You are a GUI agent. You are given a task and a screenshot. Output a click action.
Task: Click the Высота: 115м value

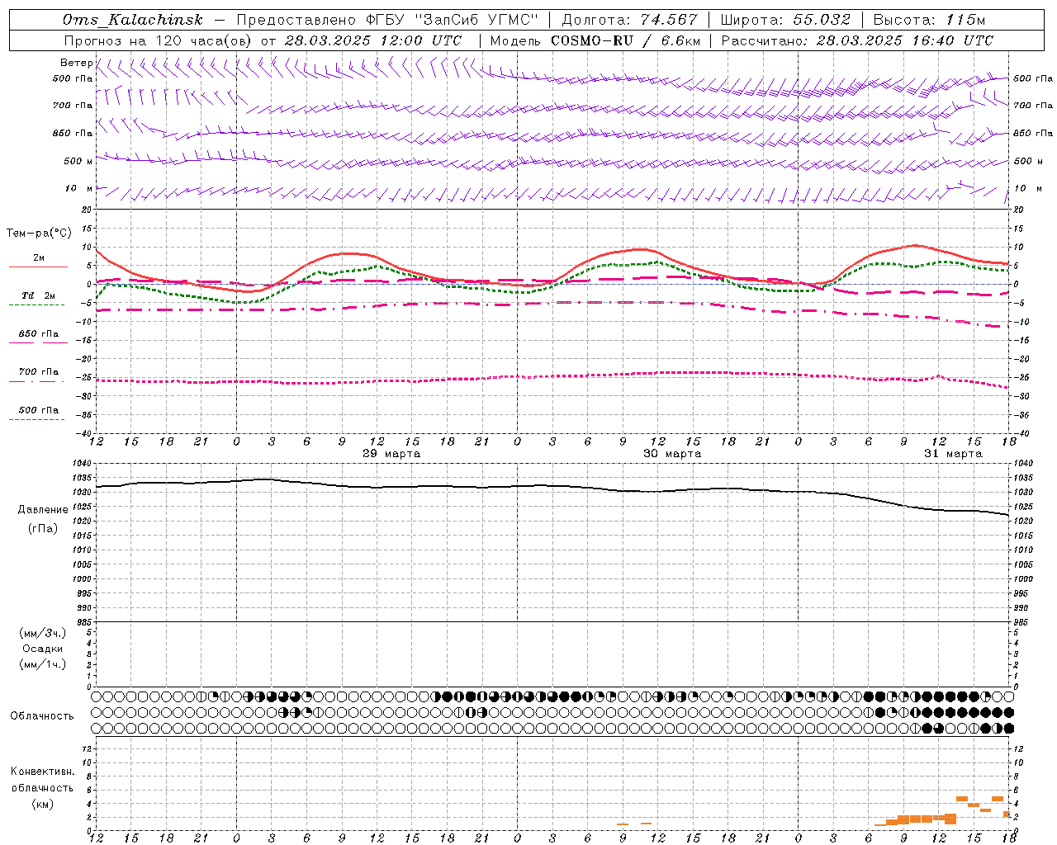(929, 20)
